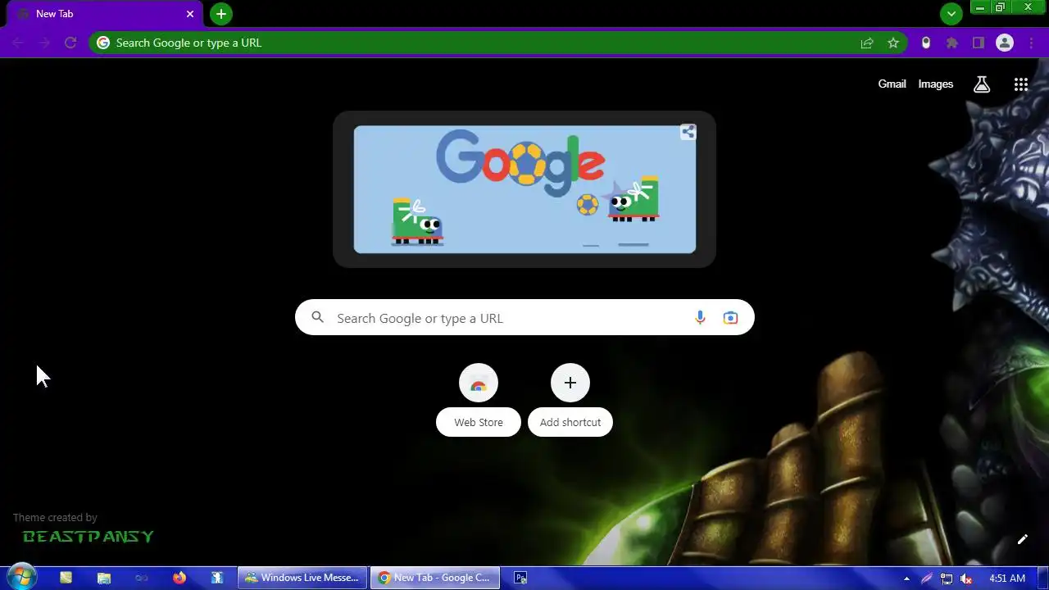Open the Google apps grid
Image resolution: width=1049 pixels, height=590 pixels.
tap(1021, 84)
